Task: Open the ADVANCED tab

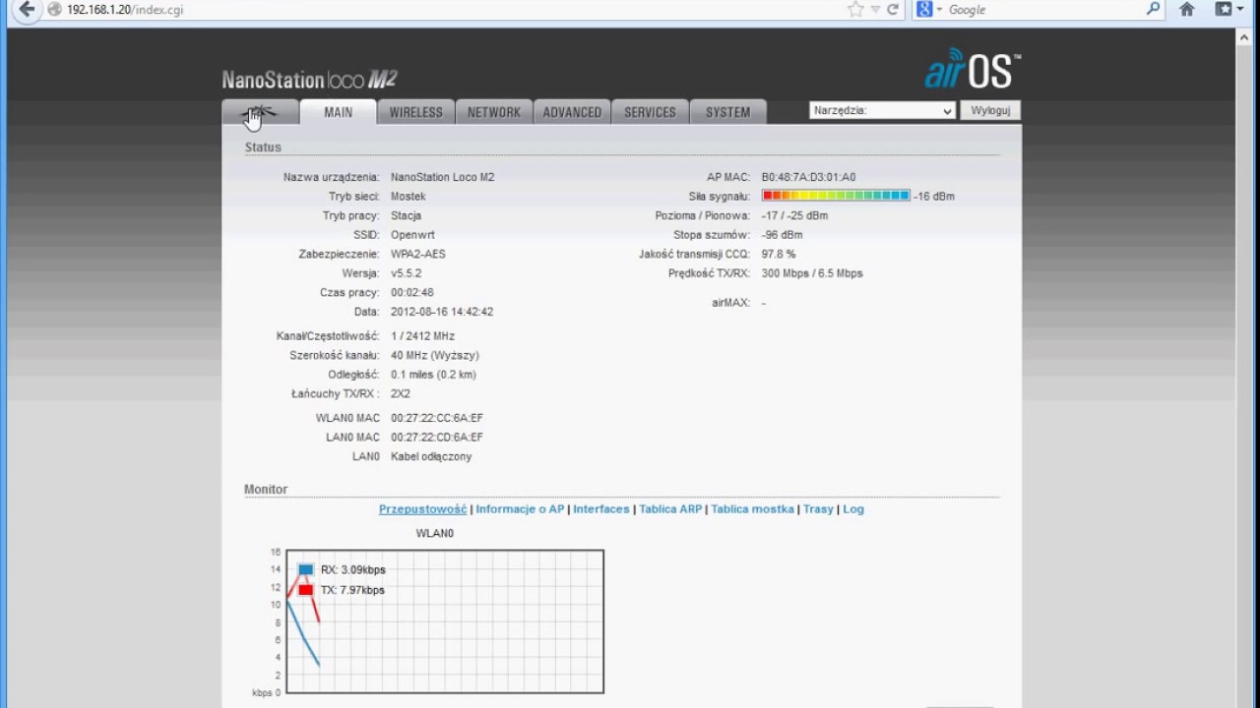Action: [572, 112]
